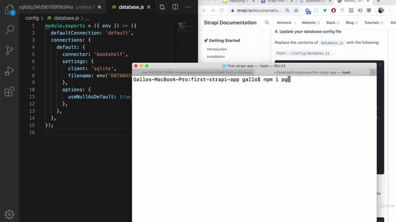Open the Blog link in docs header
Screen dimensions: 396x222
point(351,23)
